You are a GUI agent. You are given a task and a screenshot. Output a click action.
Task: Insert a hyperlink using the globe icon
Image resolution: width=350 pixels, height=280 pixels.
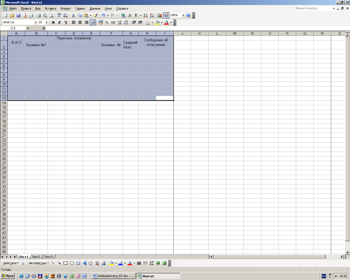[x=124, y=16]
